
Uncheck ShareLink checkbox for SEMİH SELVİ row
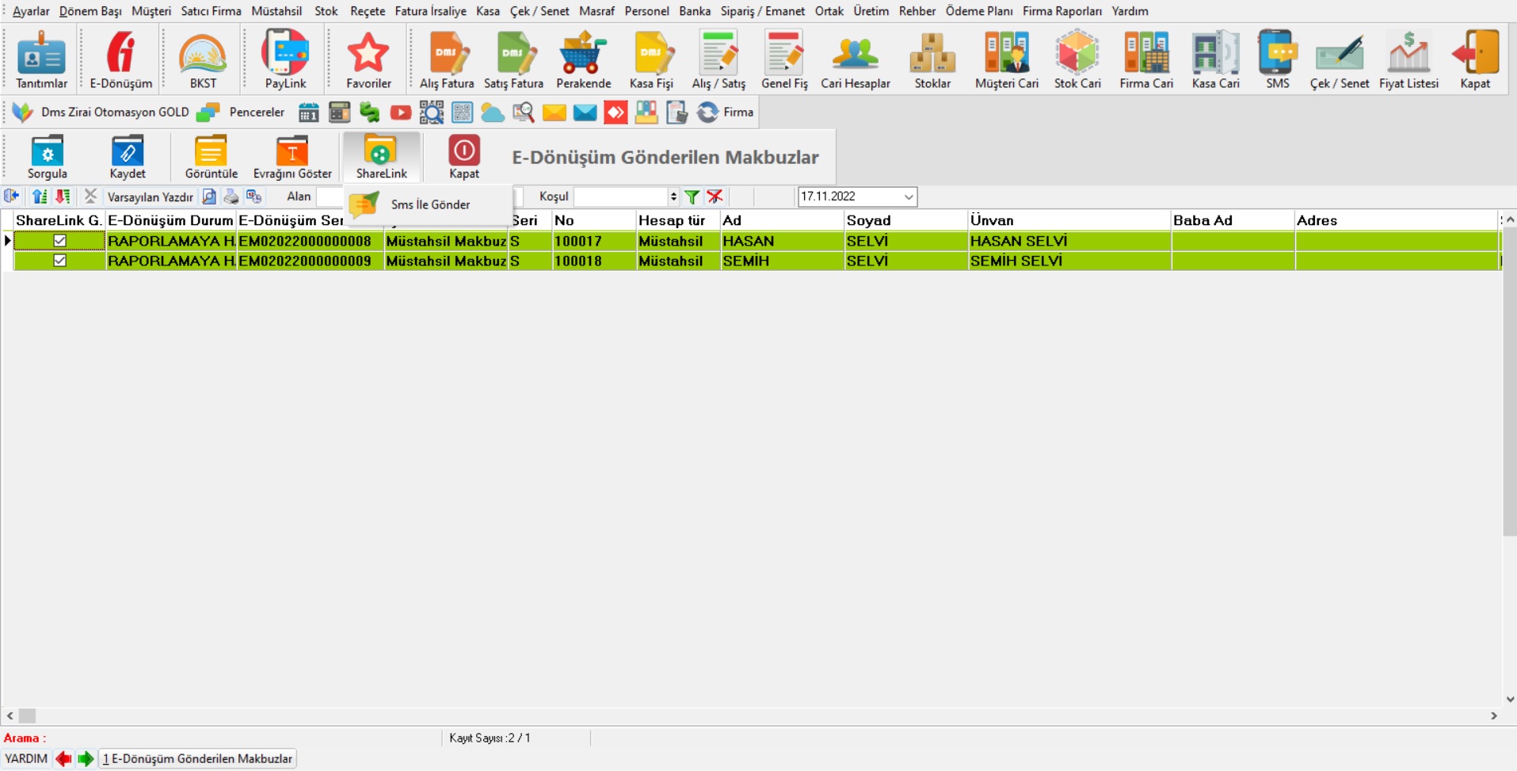pos(59,261)
